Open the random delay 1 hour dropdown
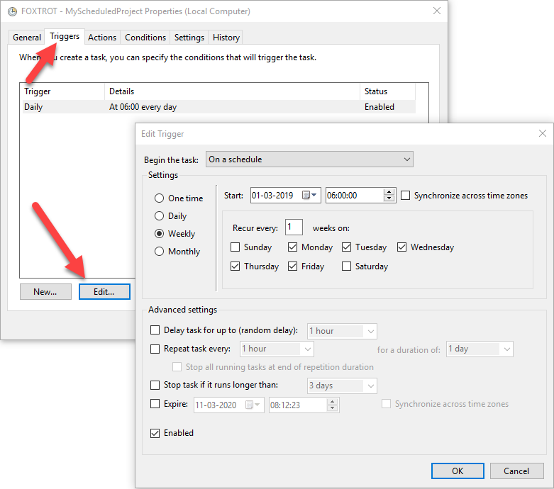This screenshot has width=554, height=489. tap(342, 331)
